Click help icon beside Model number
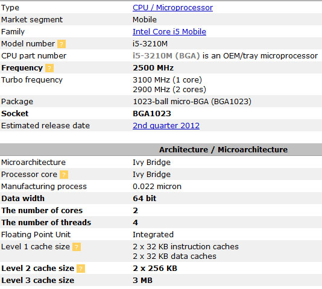Screen dimensions: 322x289 point(62,44)
